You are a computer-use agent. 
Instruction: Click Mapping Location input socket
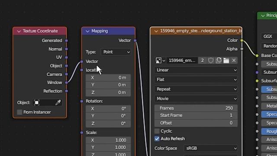point(82,70)
